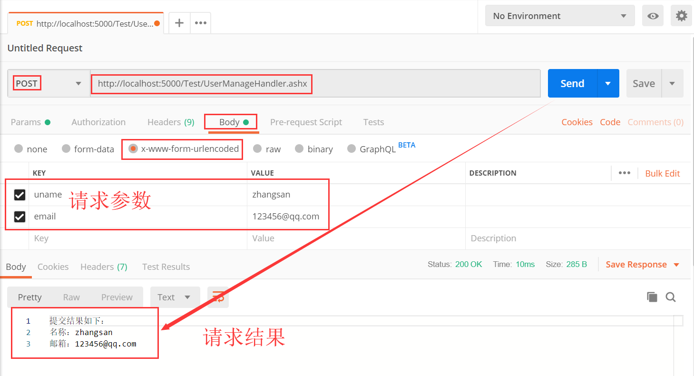Open Bulk Edit for request parameters
The height and width of the screenshot is (376, 694).
coord(662,173)
